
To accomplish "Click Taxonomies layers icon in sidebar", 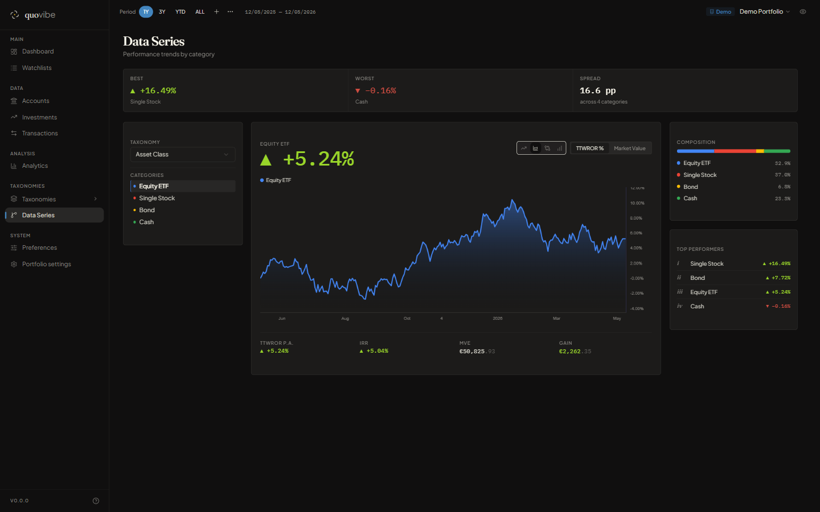I will pyautogui.click(x=14, y=199).
